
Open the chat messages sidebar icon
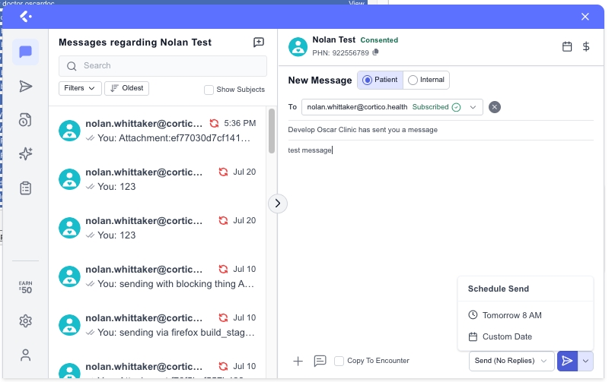pyautogui.click(x=25, y=52)
